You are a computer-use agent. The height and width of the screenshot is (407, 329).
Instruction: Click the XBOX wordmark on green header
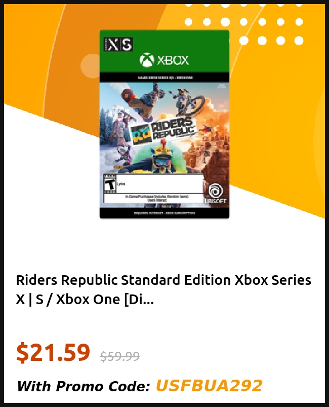pyautogui.click(x=173, y=60)
